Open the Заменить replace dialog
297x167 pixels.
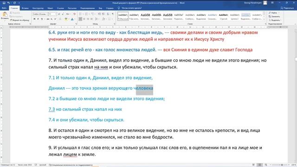point(274,17)
